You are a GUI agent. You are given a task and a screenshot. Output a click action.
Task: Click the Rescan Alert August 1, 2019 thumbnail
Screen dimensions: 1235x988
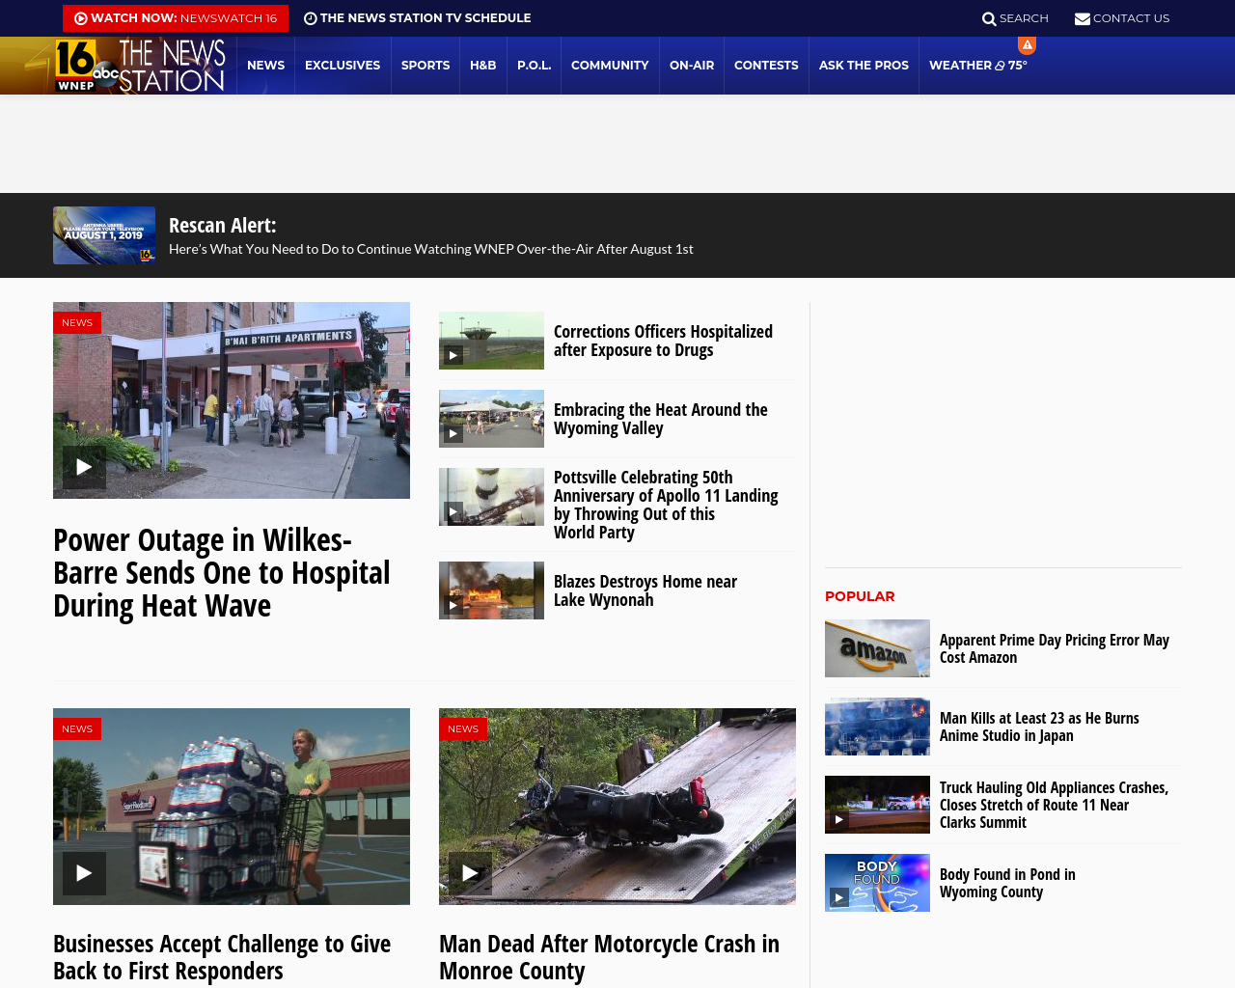coord(104,235)
